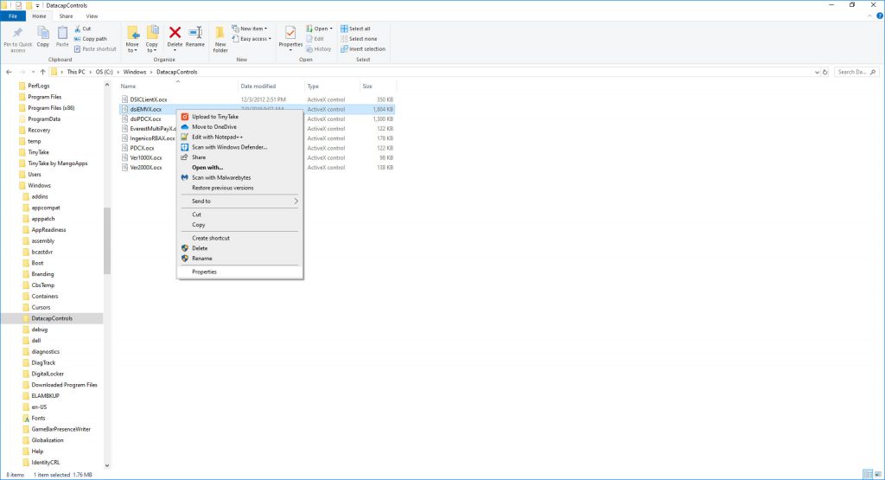Click OS (C:) in the address breadcrumb
885x480 pixels.
coord(104,73)
